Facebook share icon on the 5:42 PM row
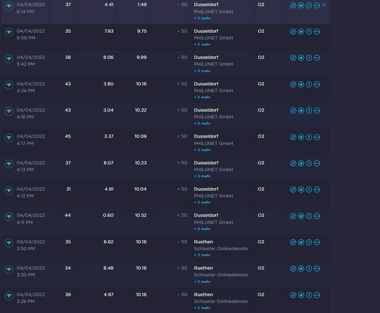 309,58
